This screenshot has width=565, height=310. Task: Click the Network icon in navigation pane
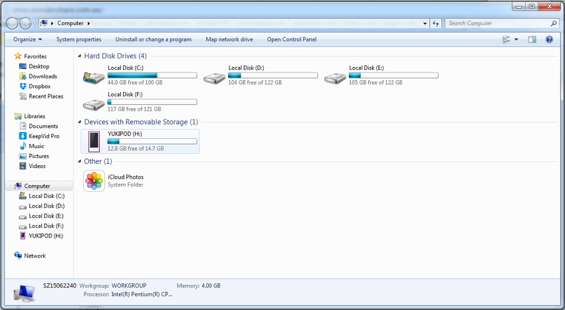click(x=18, y=256)
